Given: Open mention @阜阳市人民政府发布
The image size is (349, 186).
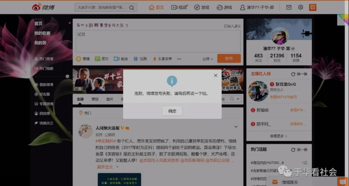Looking at the screenshot, I should click(x=159, y=160).
